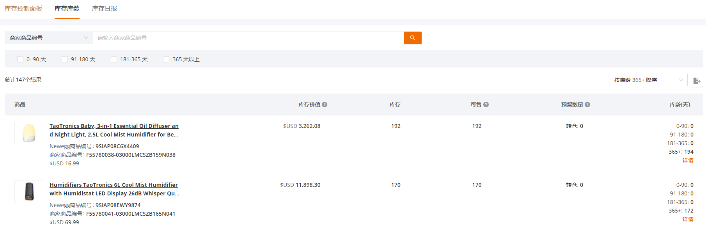Open the TaoTronics Baby Oil Diffuser product link
The image size is (706, 234).
(114, 130)
